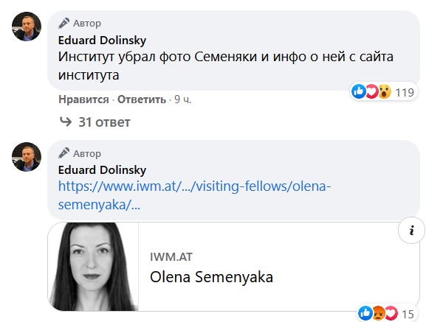Click Ответить under the first comment

point(142,99)
